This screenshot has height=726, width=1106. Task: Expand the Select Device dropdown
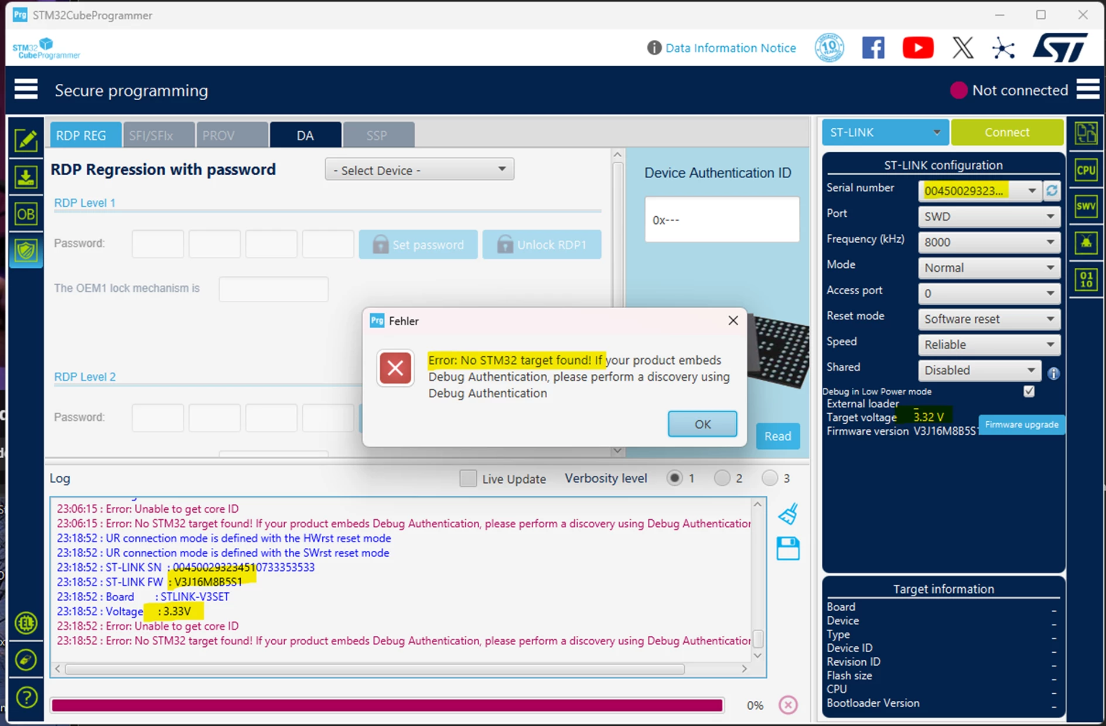tap(419, 170)
